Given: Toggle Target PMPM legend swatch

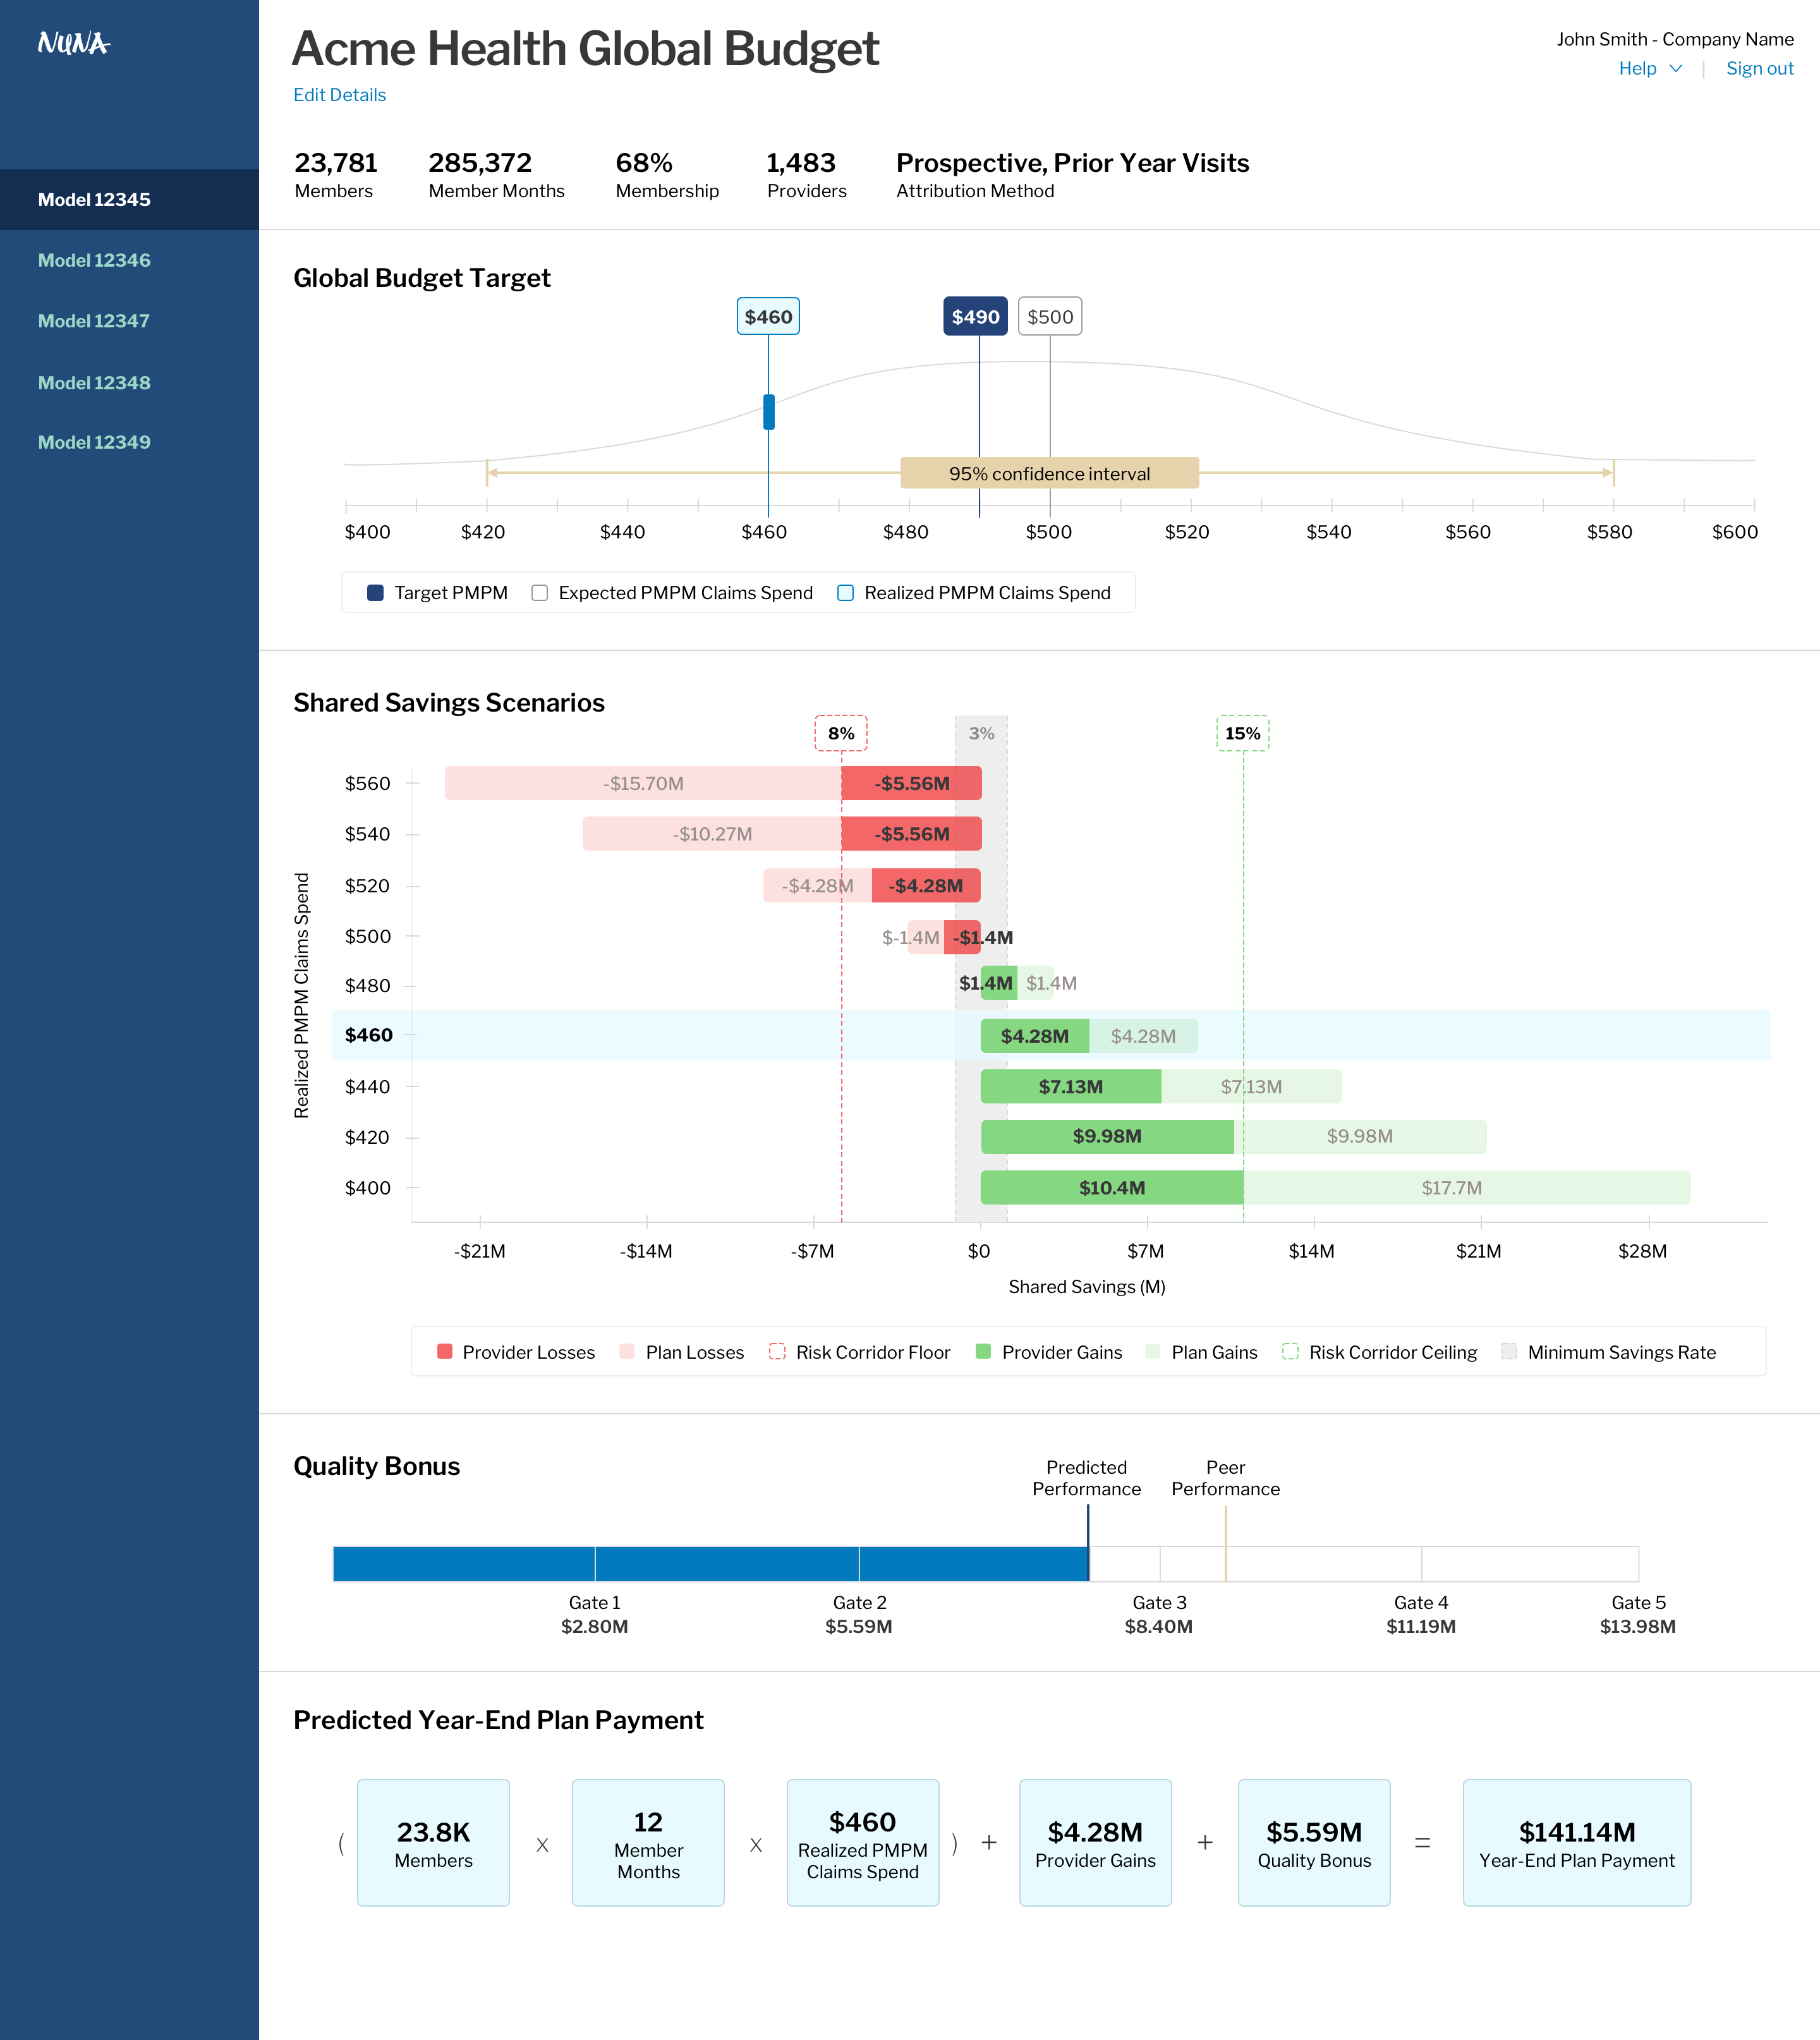Looking at the screenshot, I should click(x=376, y=593).
